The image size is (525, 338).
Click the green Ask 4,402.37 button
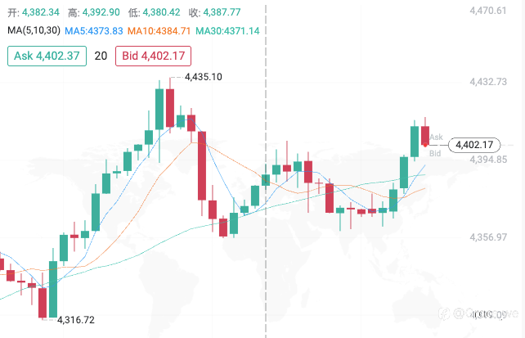47,56
